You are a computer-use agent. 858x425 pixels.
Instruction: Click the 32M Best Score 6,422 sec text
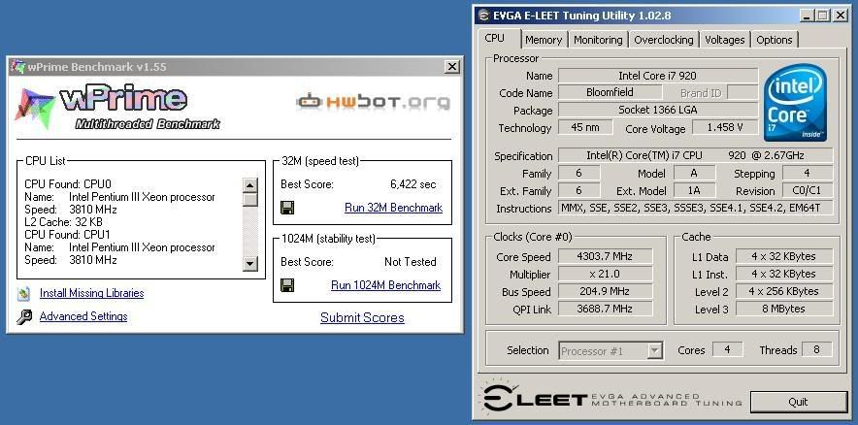(x=413, y=185)
